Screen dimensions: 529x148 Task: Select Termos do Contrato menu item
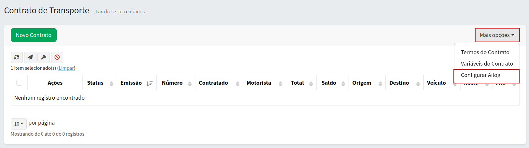(485, 52)
